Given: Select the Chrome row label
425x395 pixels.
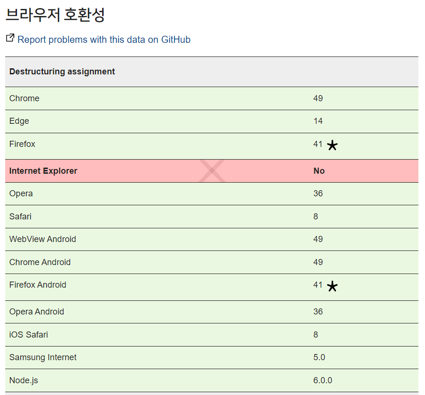Looking at the screenshot, I should [x=24, y=98].
